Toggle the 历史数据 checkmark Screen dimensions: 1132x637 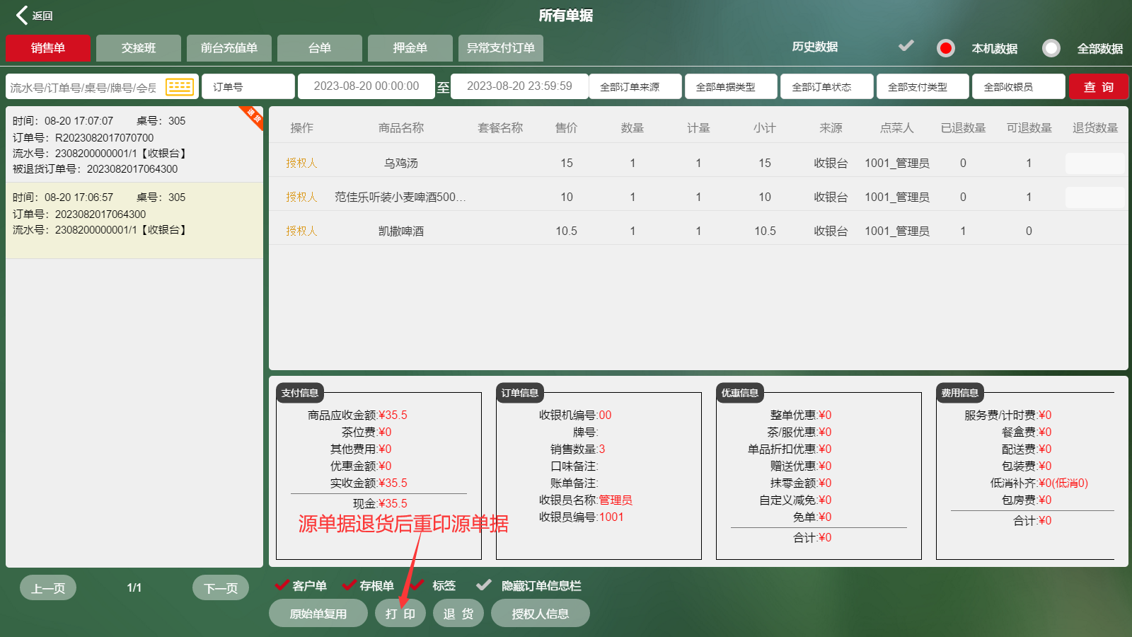point(906,47)
